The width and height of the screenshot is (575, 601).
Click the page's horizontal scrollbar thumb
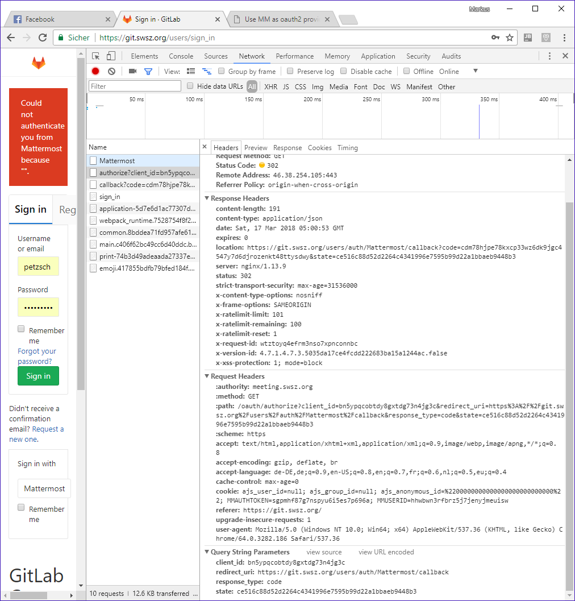[29, 595]
